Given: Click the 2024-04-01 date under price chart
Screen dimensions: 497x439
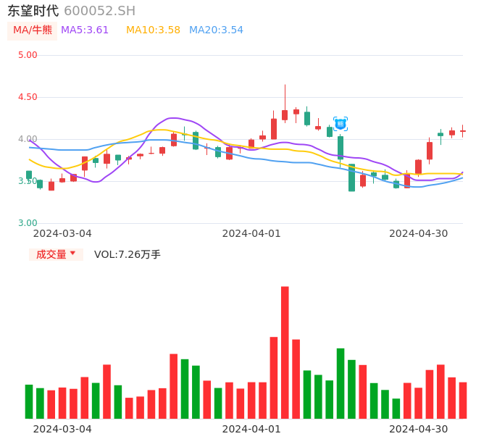Looking at the screenshot, I should (251, 233).
